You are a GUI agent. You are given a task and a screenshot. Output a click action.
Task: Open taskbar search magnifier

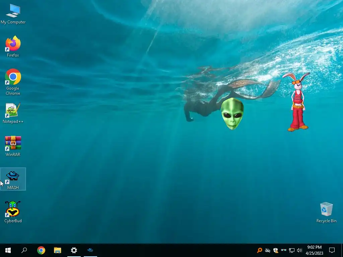tap(24, 250)
